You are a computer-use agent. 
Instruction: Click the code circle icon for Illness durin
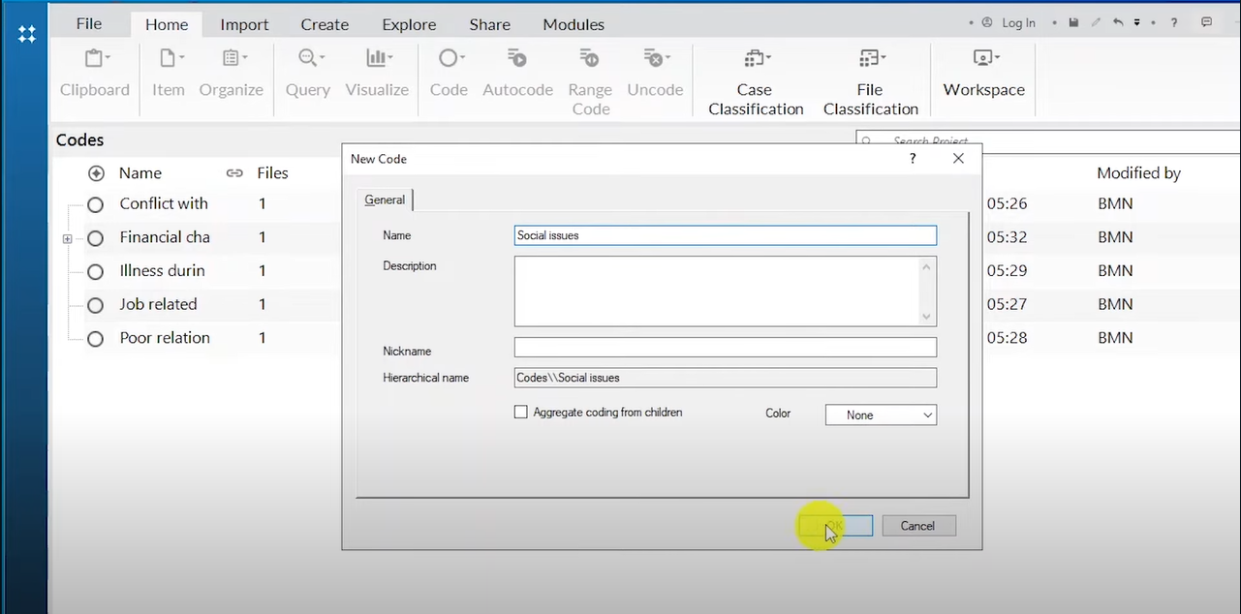(x=95, y=272)
